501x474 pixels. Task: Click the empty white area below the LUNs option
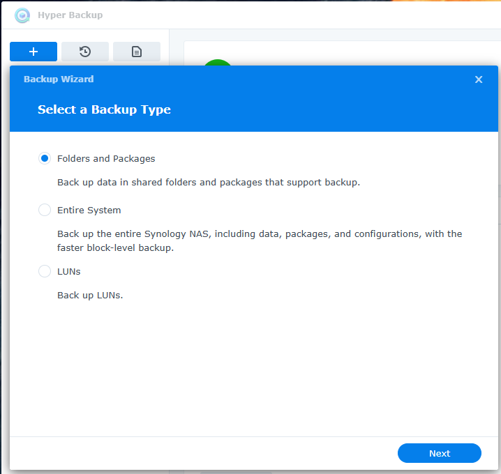[254, 369]
